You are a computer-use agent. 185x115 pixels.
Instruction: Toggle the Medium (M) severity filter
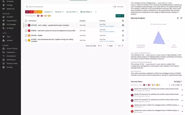tap(36, 12)
